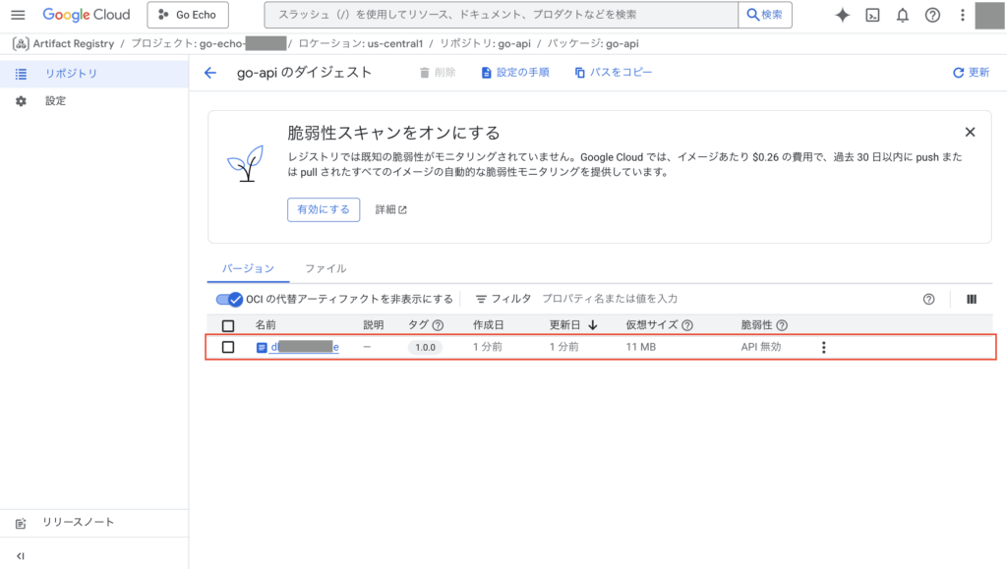The width and height of the screenshot is (1007, 569).
Task: Check the select-all header checkbox
Action: pos(228,325)
